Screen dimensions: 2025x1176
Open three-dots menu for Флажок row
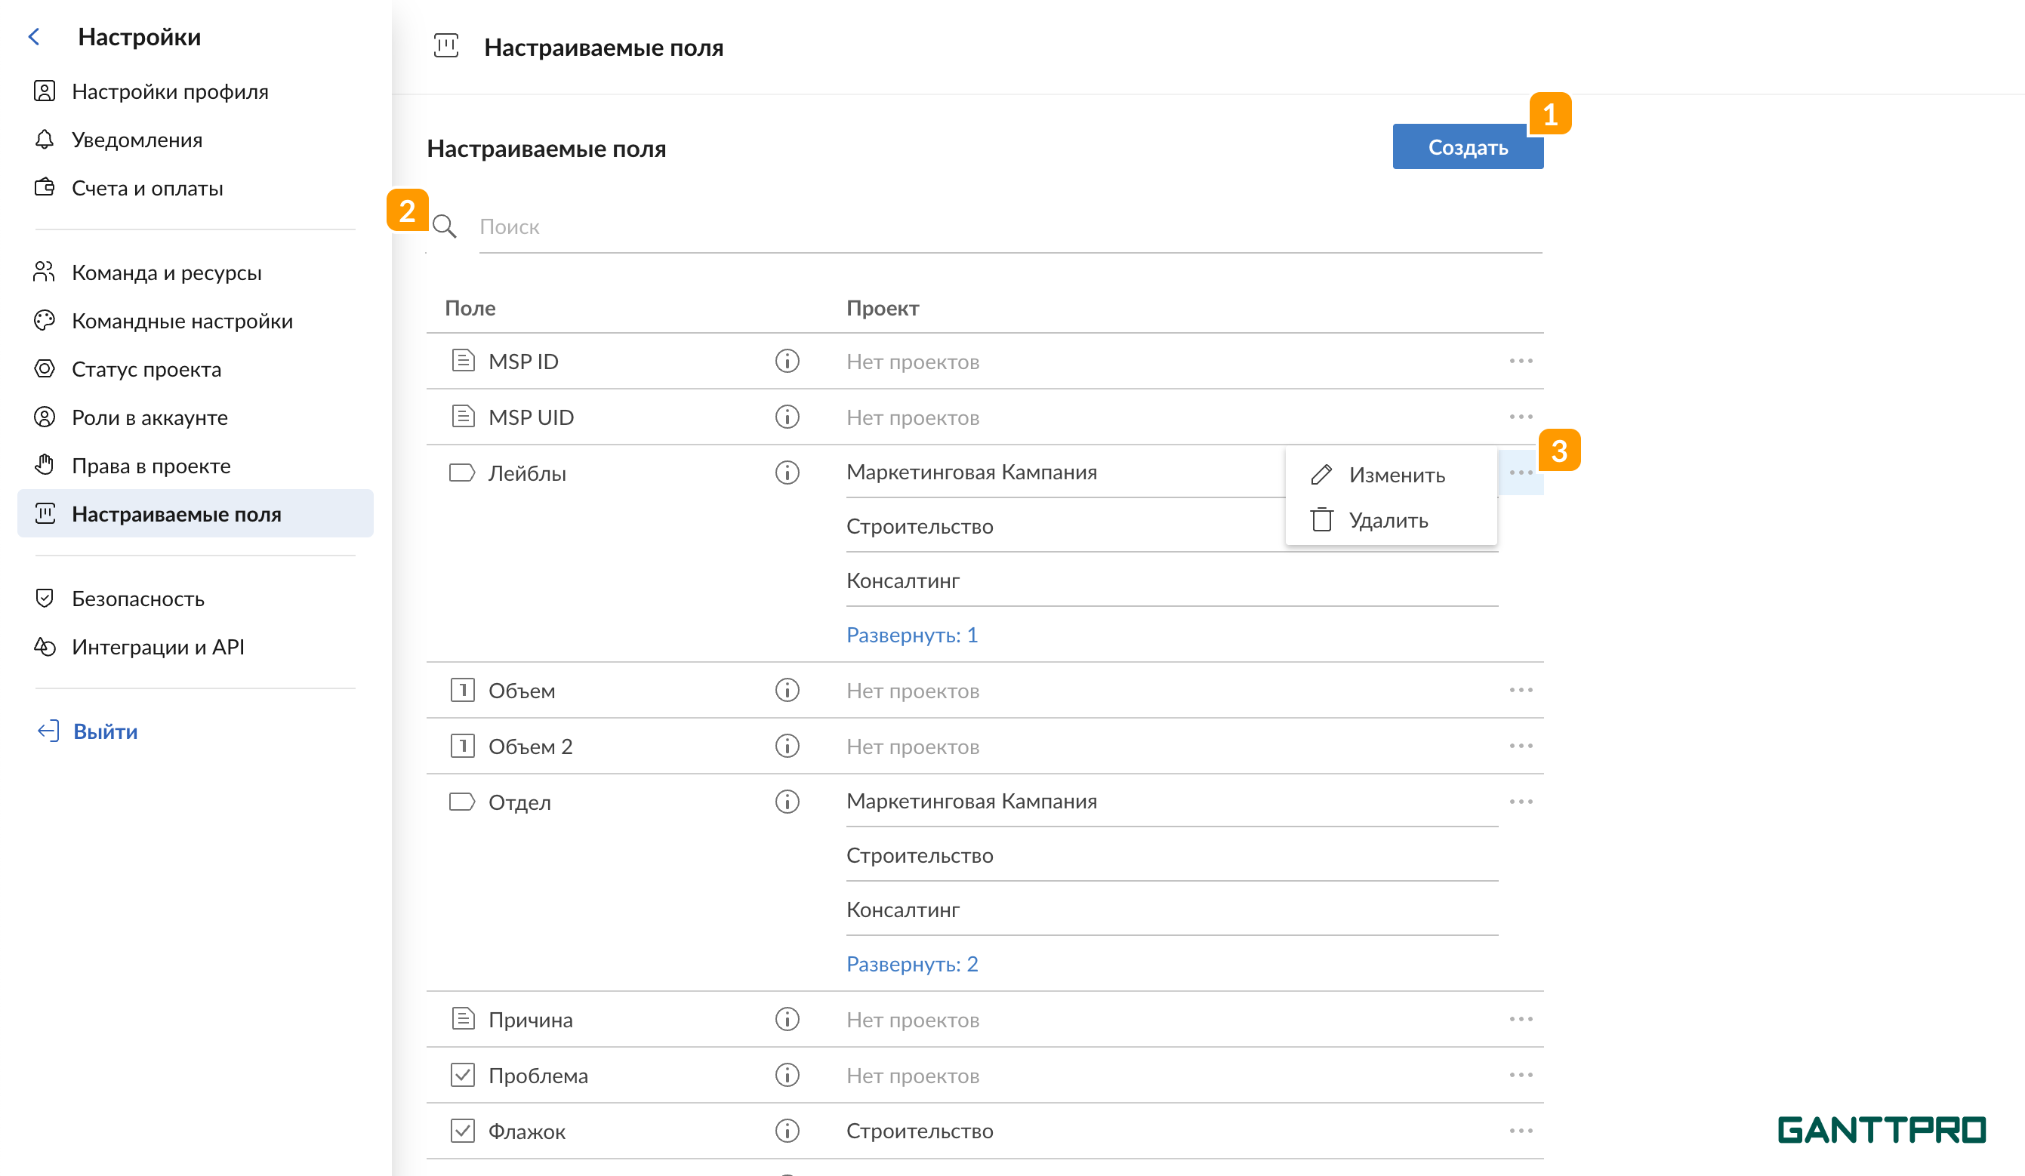pos(1521,1131)
